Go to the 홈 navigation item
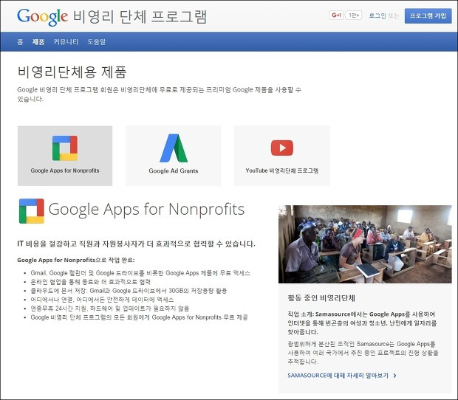The height and width of the screenshot is (400, 458). (20, 42)
